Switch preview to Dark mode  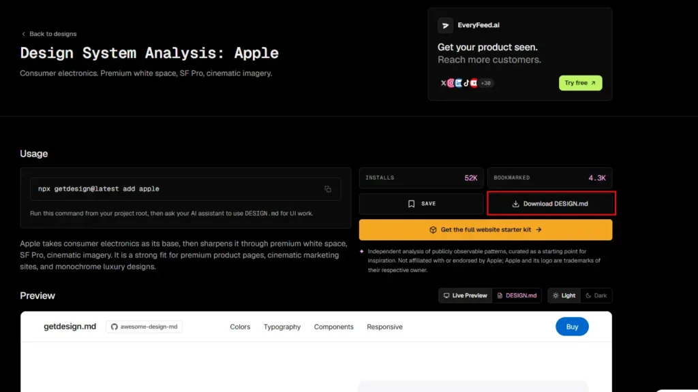click(596, 295)
